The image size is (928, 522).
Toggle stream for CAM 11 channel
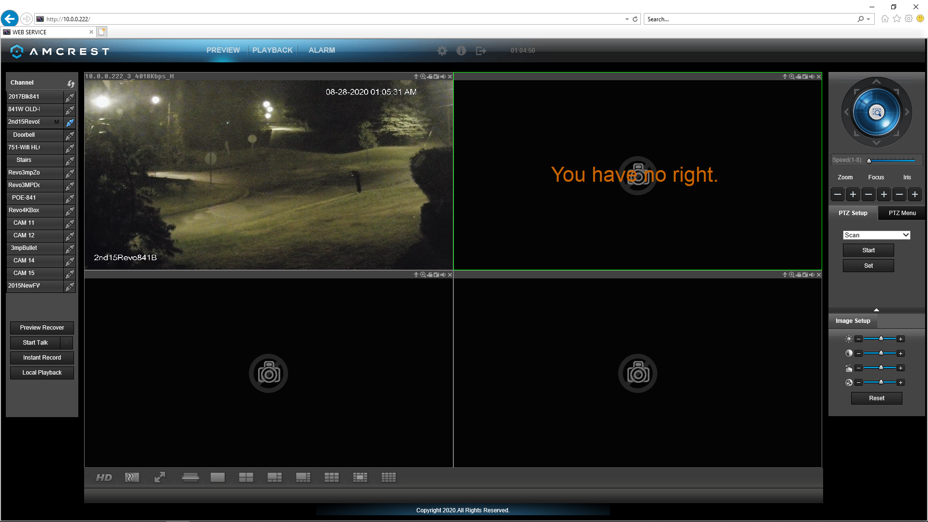70,223
